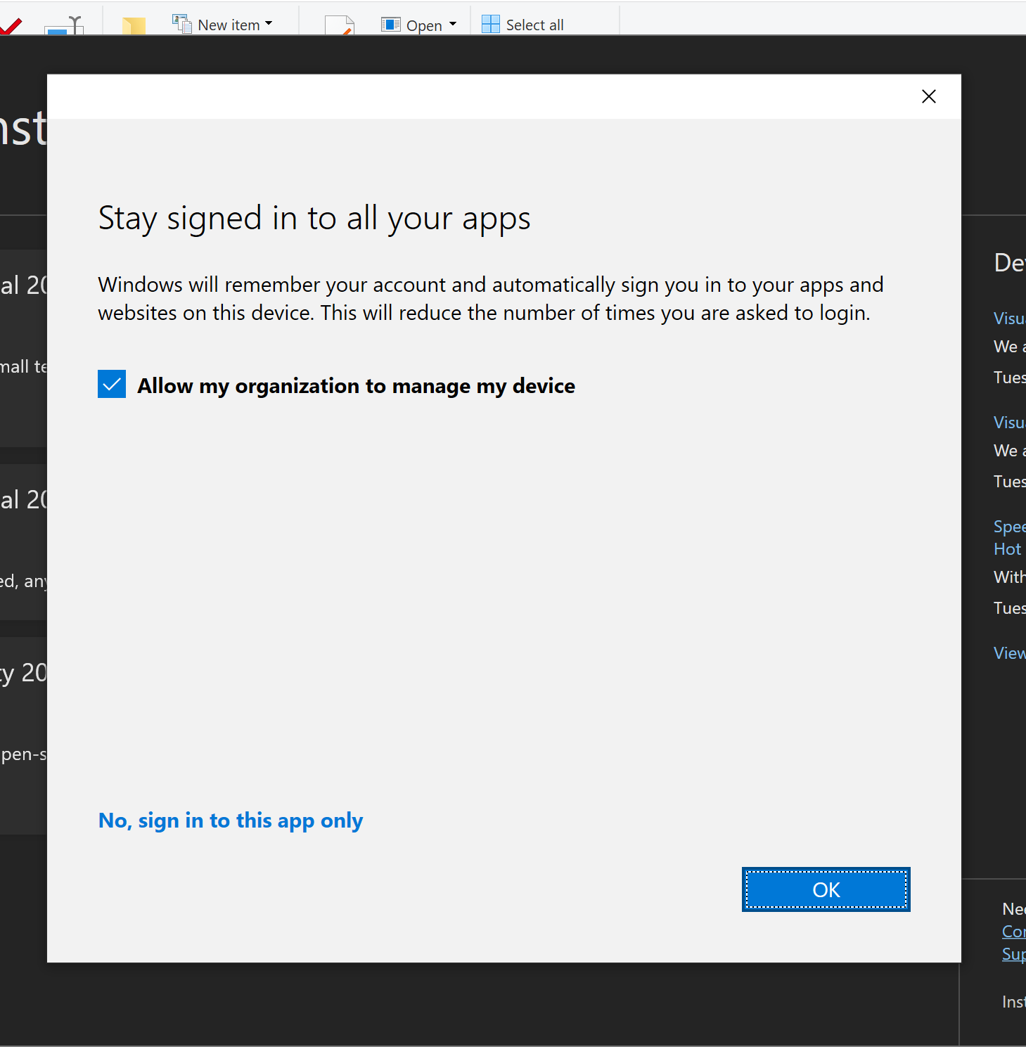Click the edit document icon in Explorer ribbon
The width and height of the screenshot is (1026, 1061).
tap(340, 25)
